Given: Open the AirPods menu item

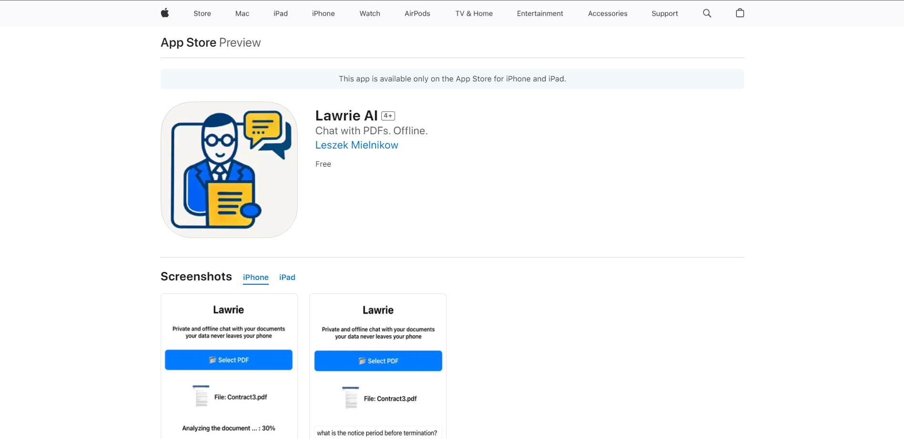Looking at the screenshot, I should click(x=417, y=13).
